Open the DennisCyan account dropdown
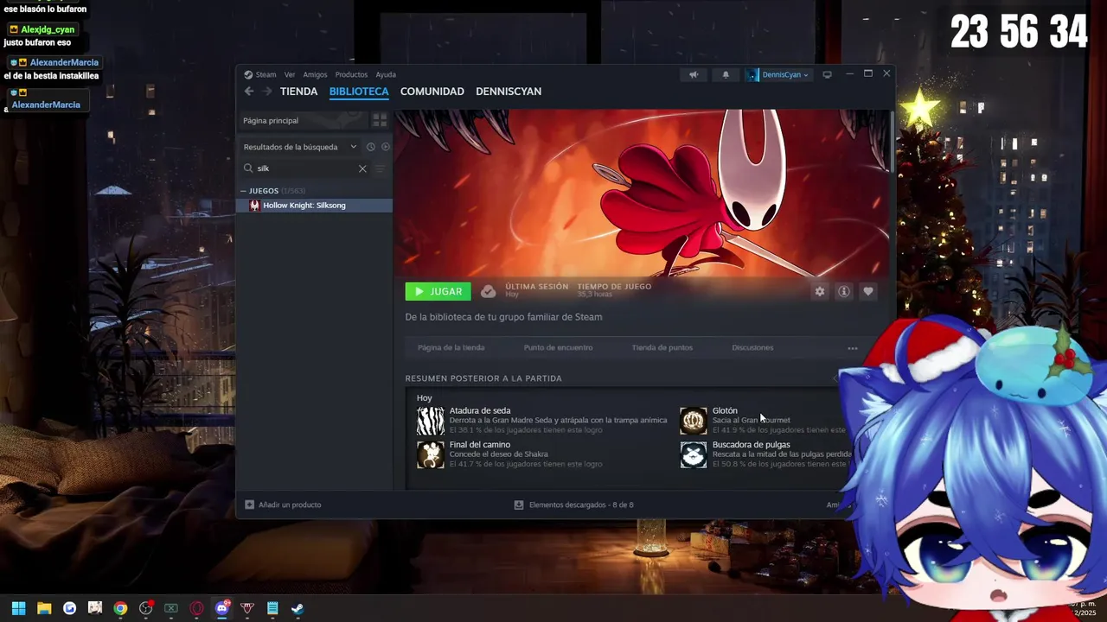Viewport: 1107px width, 622px height. click(x=779, y=74)
